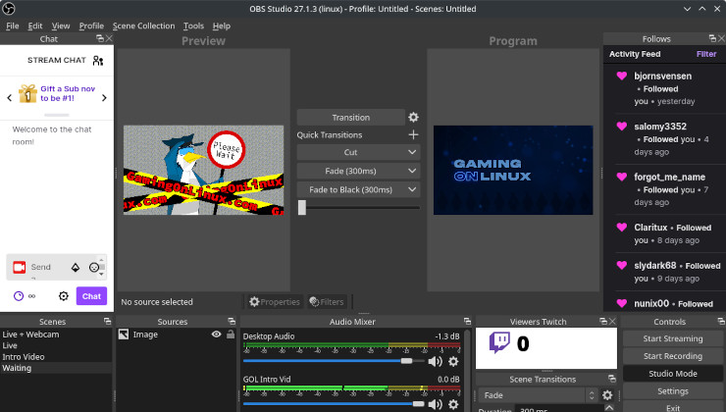The width and height of the screenshot is (726, 412).
Task: Open the Edit menu
Action: [35, 26]
